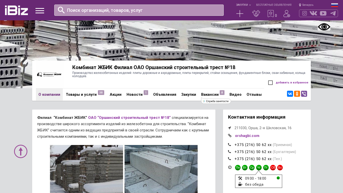Click the address 211030, Орша, 2-я Шкловская, 16

(x=263, y=128)
